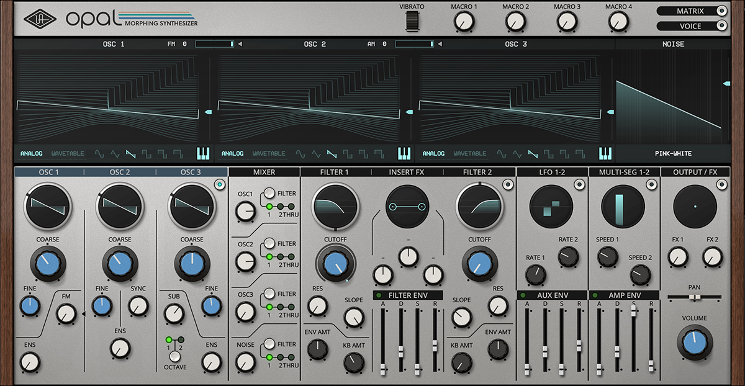Toggle the OSC1 mixer Filter button
Image resolution: width=745 pixels, height=386 pixels.
(269, 194)
